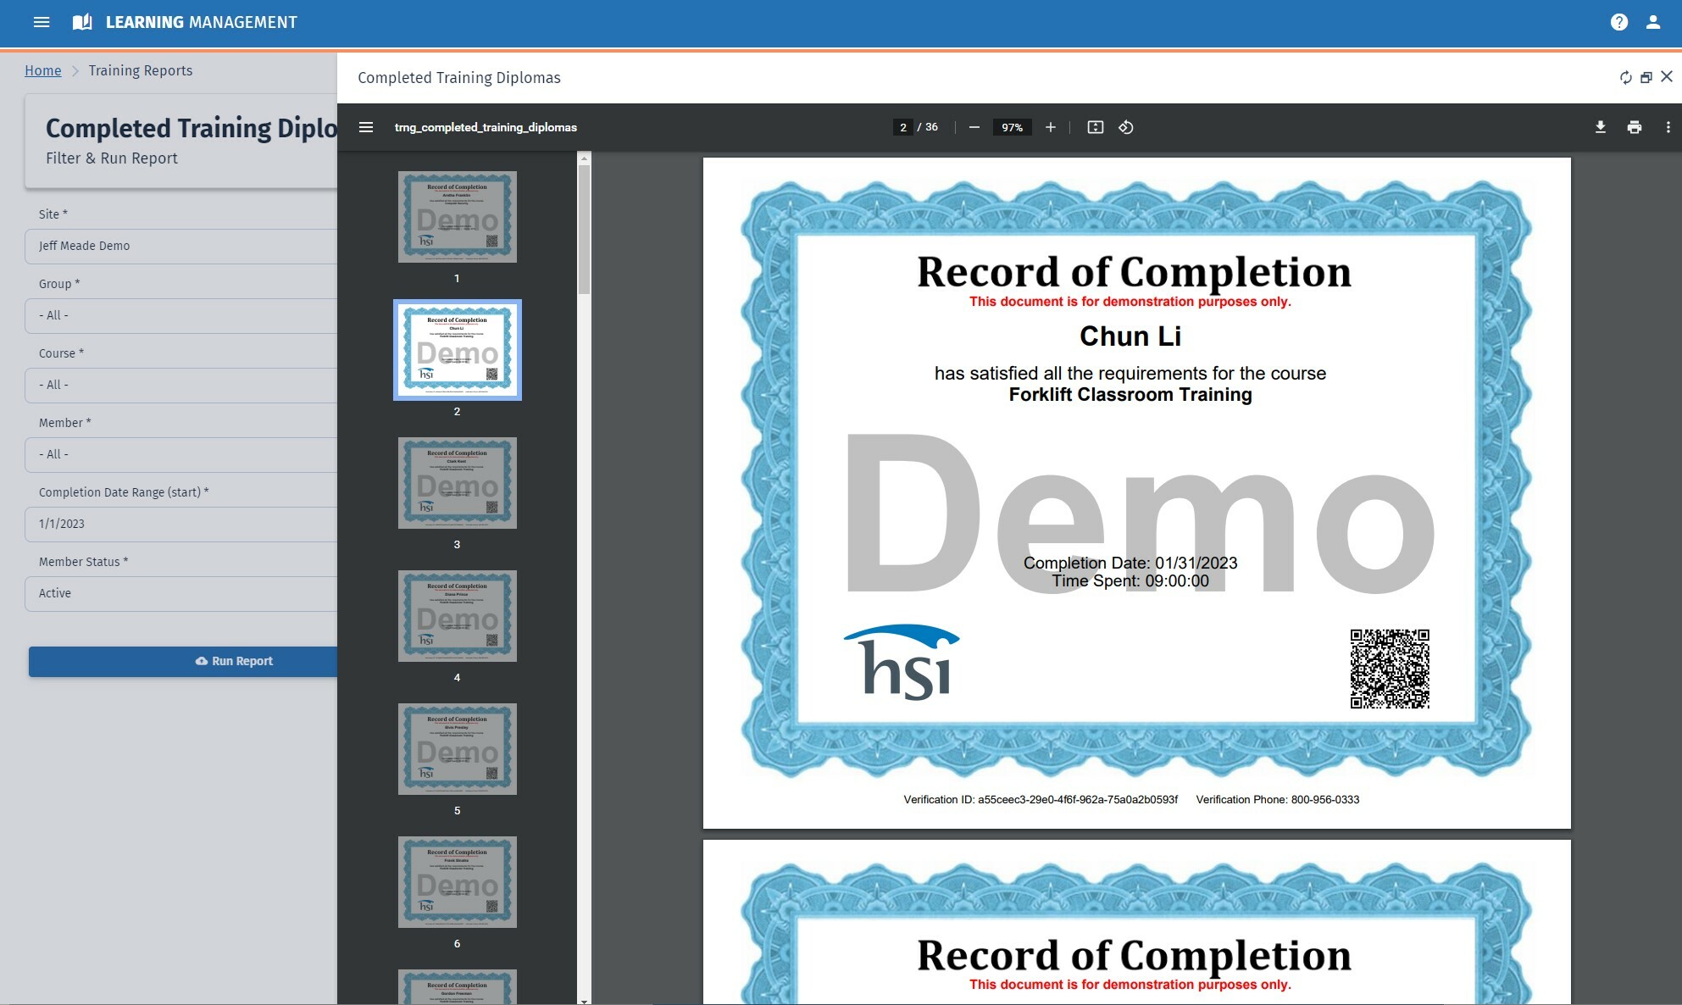The width and height of the screenshot is (1682, 1005).
Task: Click the trng_completed_training_diplomas file name
Action: click(x=486, y=127)
